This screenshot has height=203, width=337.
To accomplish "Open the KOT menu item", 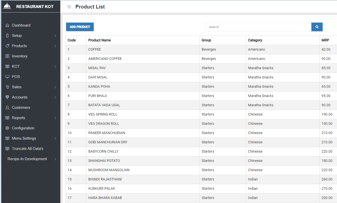I will coord(16,66).
